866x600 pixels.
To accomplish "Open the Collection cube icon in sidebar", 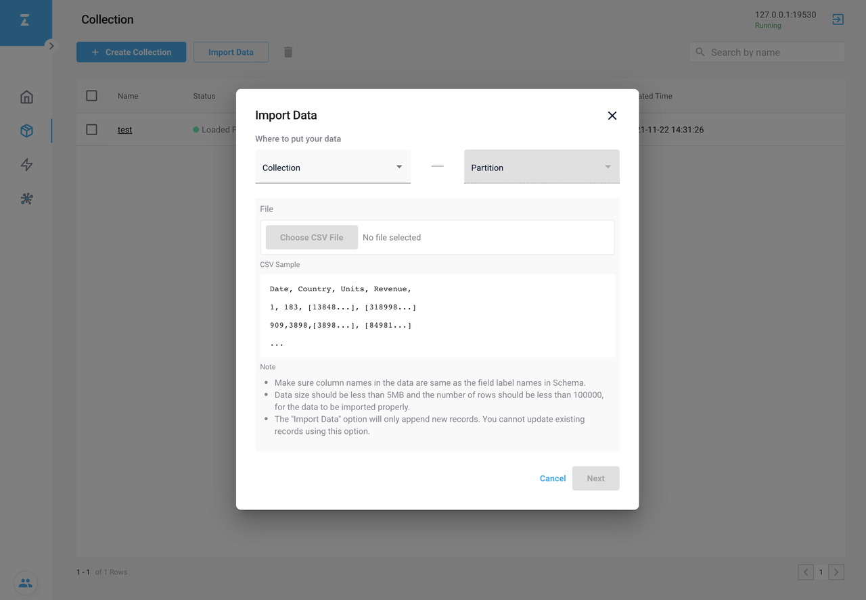I will (26, 130).
